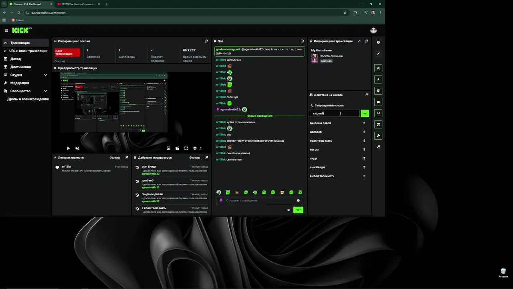Pop out the activity feed panel
This screenshot has width=513, height=289.
pyautogui.click(x=126, y=158)
